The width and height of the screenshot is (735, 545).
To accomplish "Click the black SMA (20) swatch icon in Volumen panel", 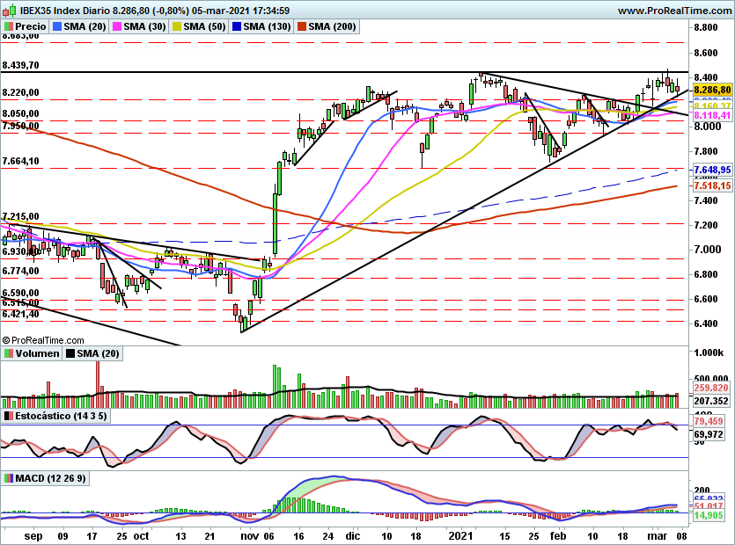I will 69,353.
